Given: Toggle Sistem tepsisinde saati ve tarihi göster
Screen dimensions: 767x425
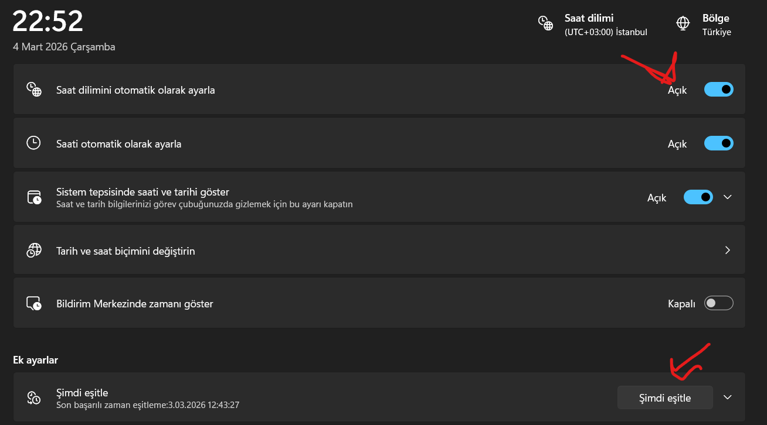Looking at the screenshot, I should coord(698,197).
